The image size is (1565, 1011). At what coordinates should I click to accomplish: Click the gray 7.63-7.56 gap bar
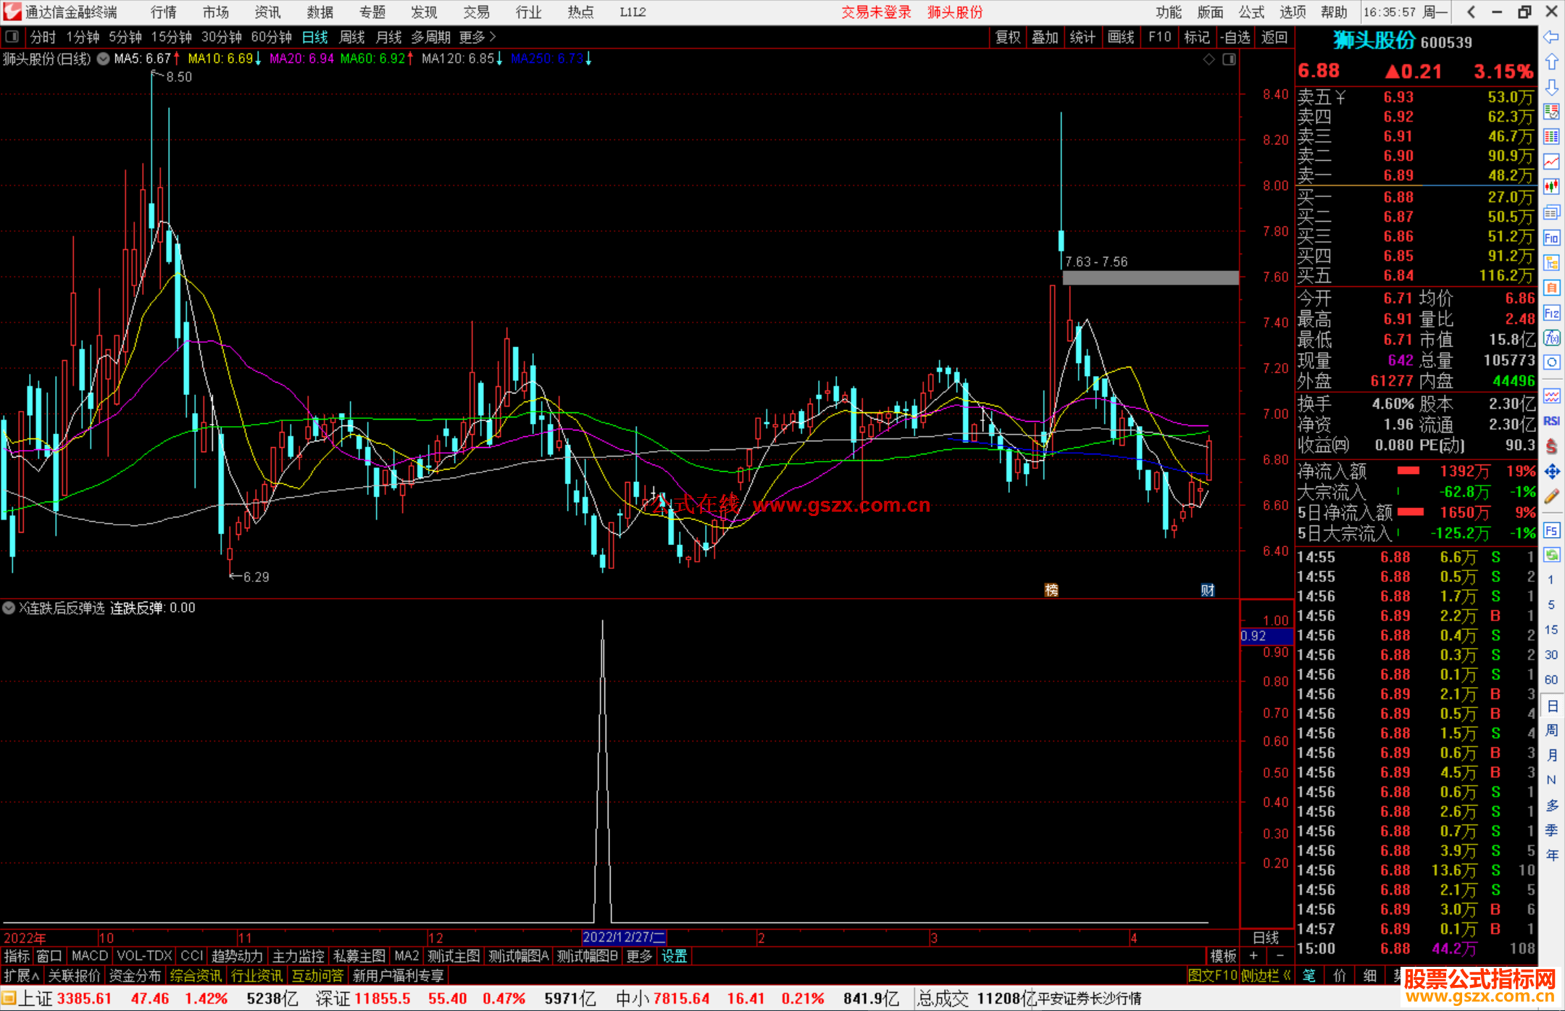pos(1150,278)
